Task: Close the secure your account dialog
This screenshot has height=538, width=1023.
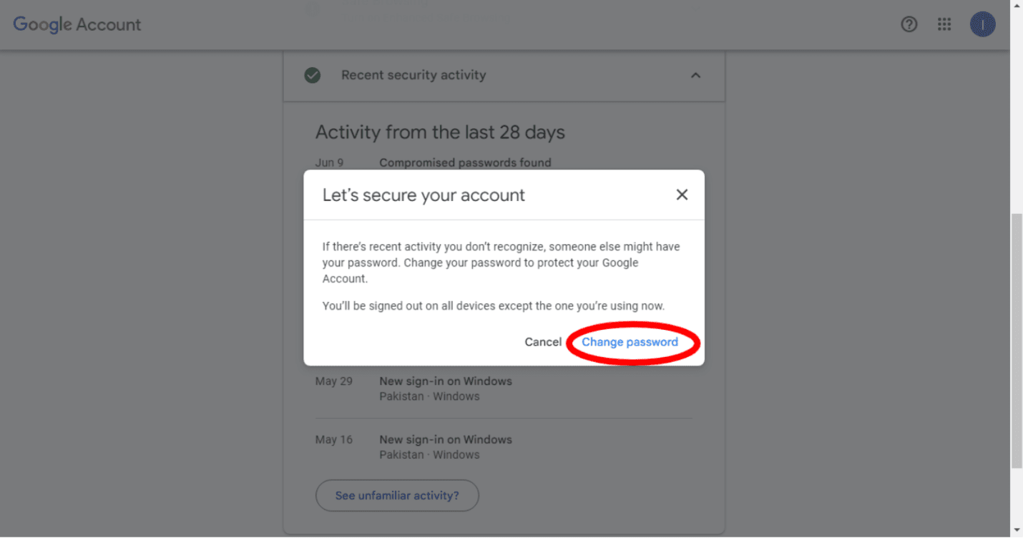Action: [x=682, y=195]
